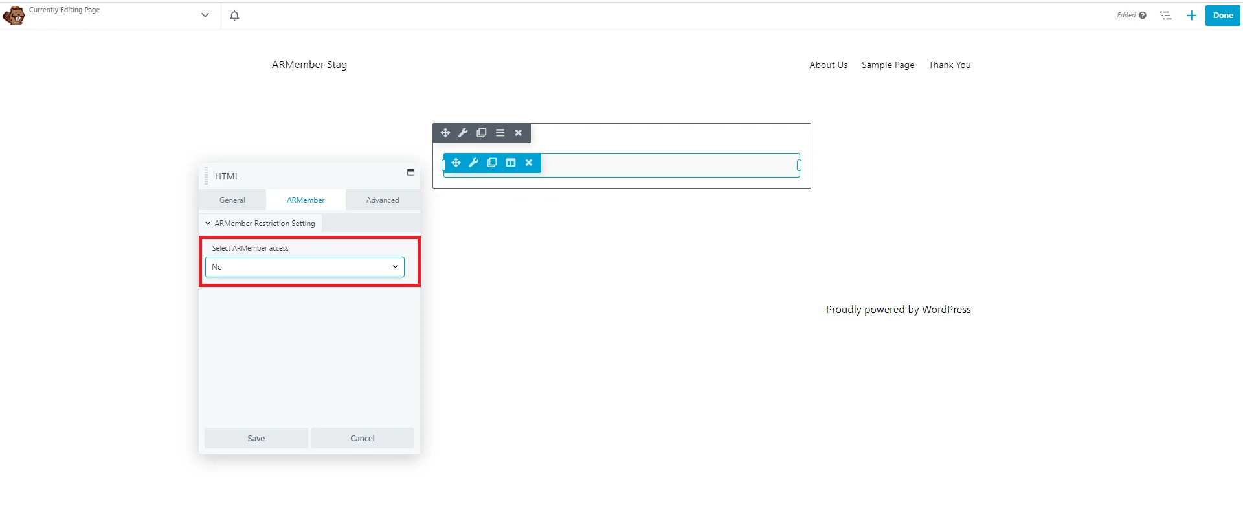Screen dimensions: 1243x506
Task: Expand the Currently Editing Page title dropdown
Action: (205, 15)
